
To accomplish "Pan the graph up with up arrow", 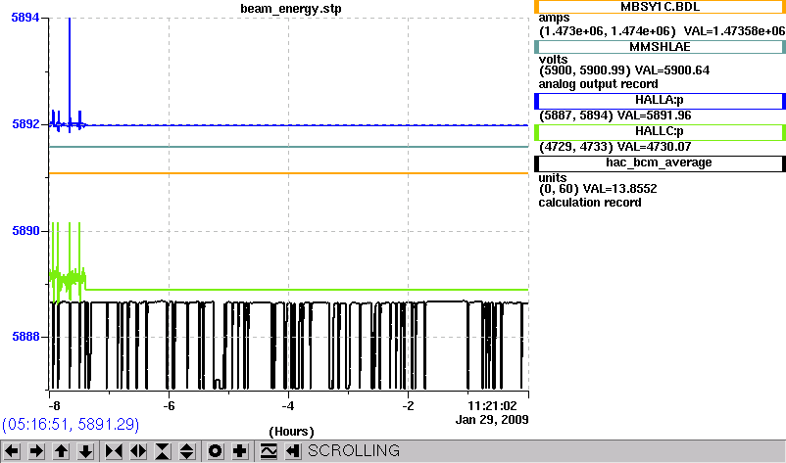I will tap(61, 451).
